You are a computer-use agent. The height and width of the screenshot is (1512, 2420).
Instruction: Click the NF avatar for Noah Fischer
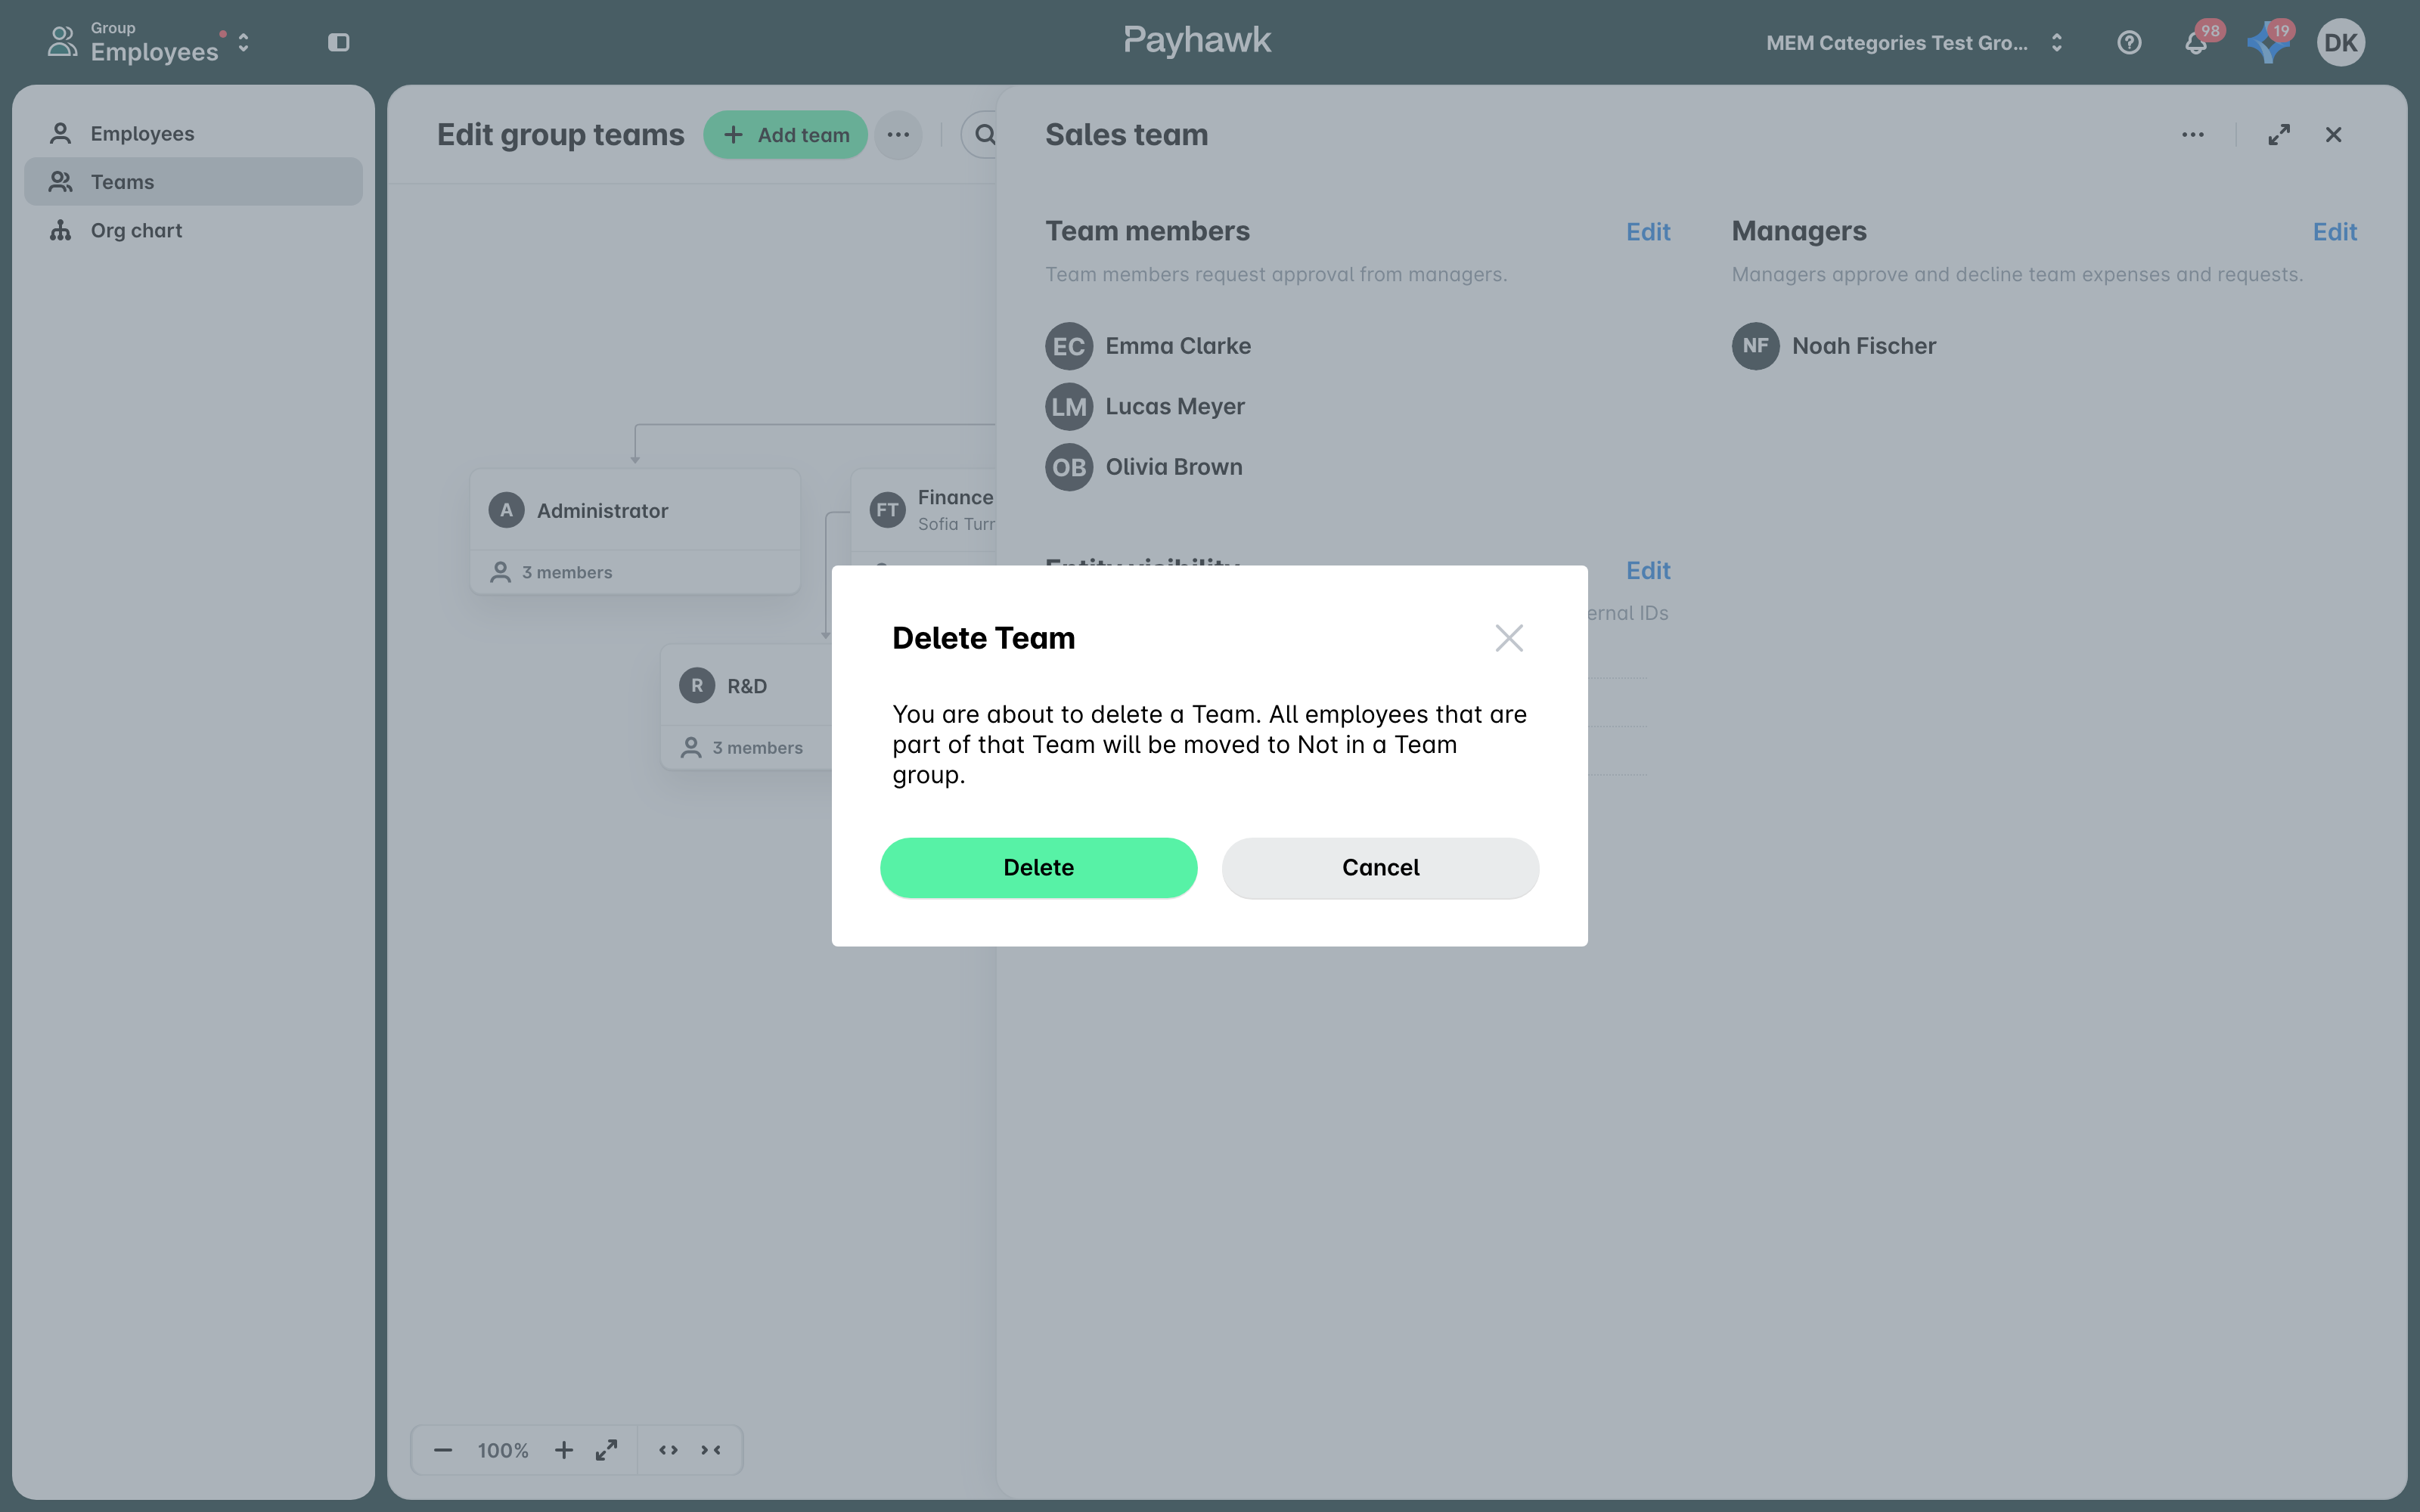tap(1755, 346)
